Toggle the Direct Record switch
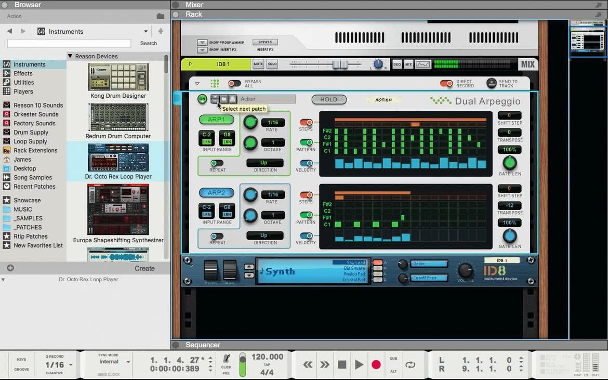This screenshot has height=380, width=608. [446, 83]
